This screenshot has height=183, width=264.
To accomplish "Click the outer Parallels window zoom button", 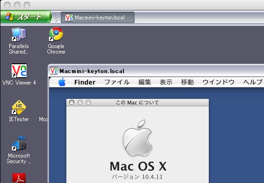I will (27, 5).
